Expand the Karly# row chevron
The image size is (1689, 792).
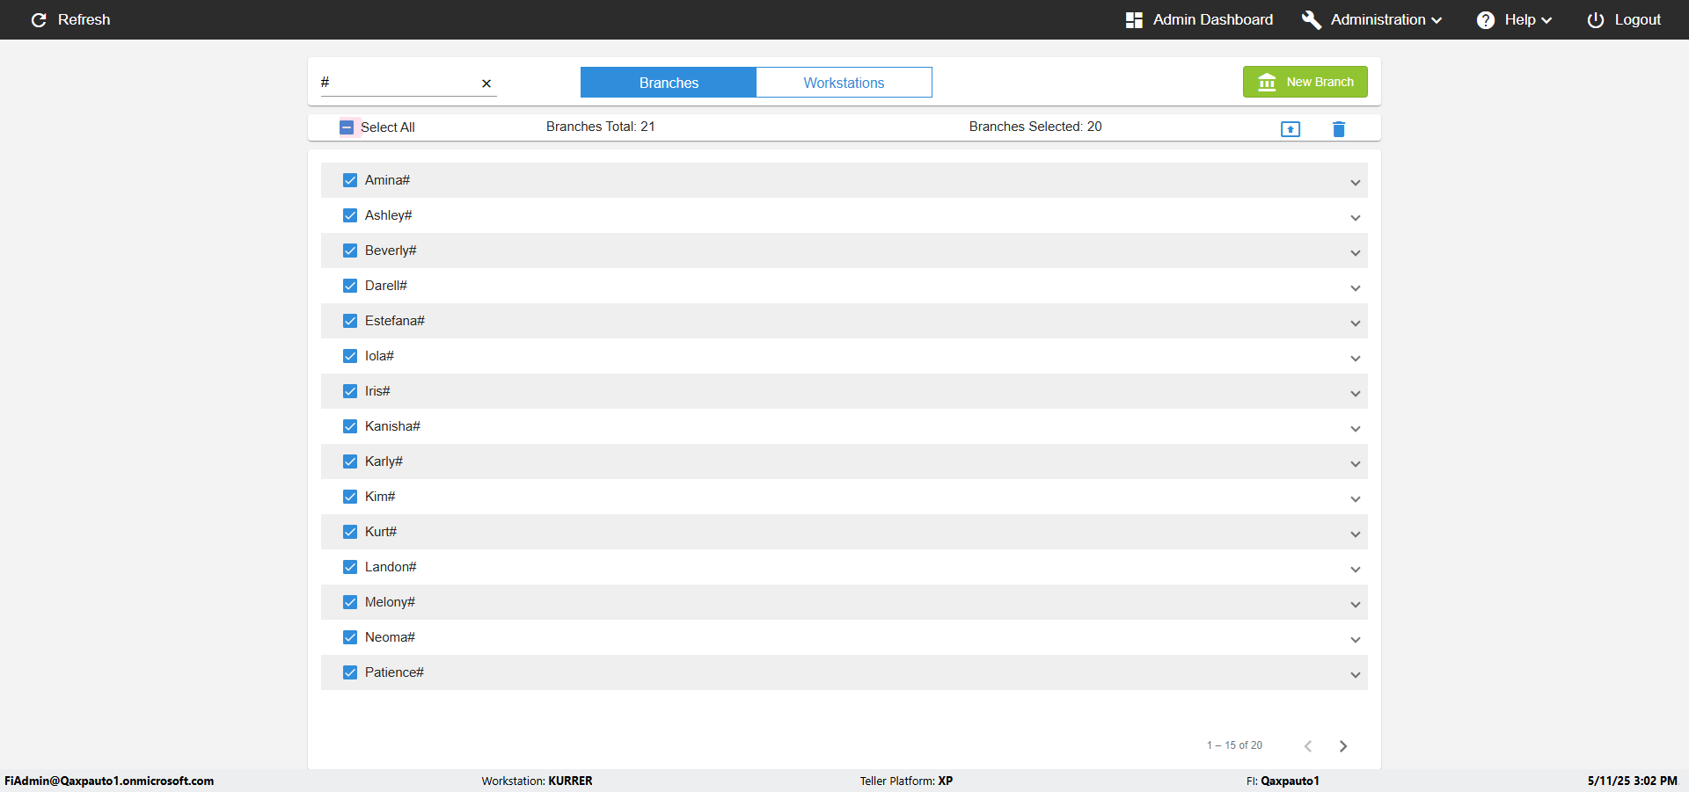(1356, 464)
